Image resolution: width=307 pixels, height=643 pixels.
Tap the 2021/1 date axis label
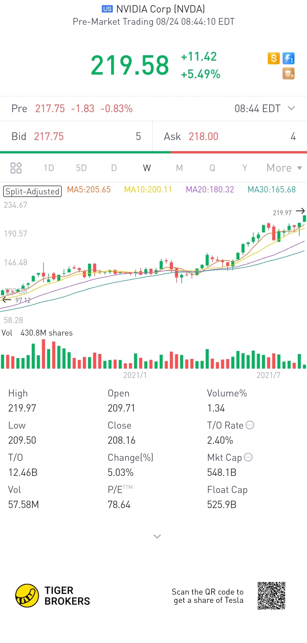[x=135, y=375]
